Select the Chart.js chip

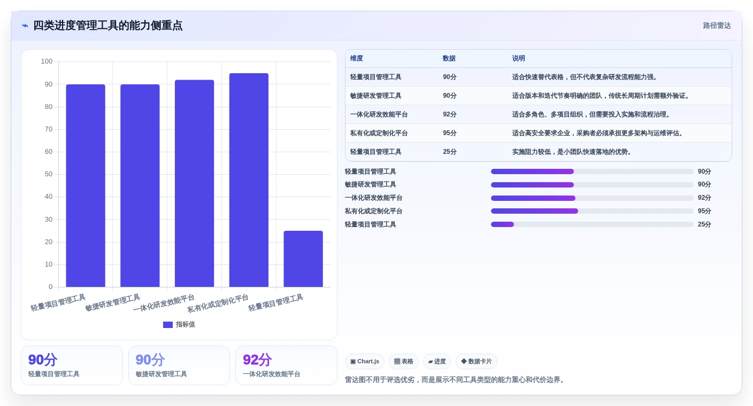365,362
